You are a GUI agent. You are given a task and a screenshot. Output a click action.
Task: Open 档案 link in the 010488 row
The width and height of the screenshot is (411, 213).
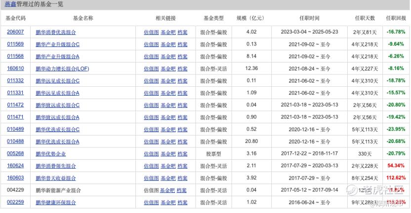pos(182,142)
